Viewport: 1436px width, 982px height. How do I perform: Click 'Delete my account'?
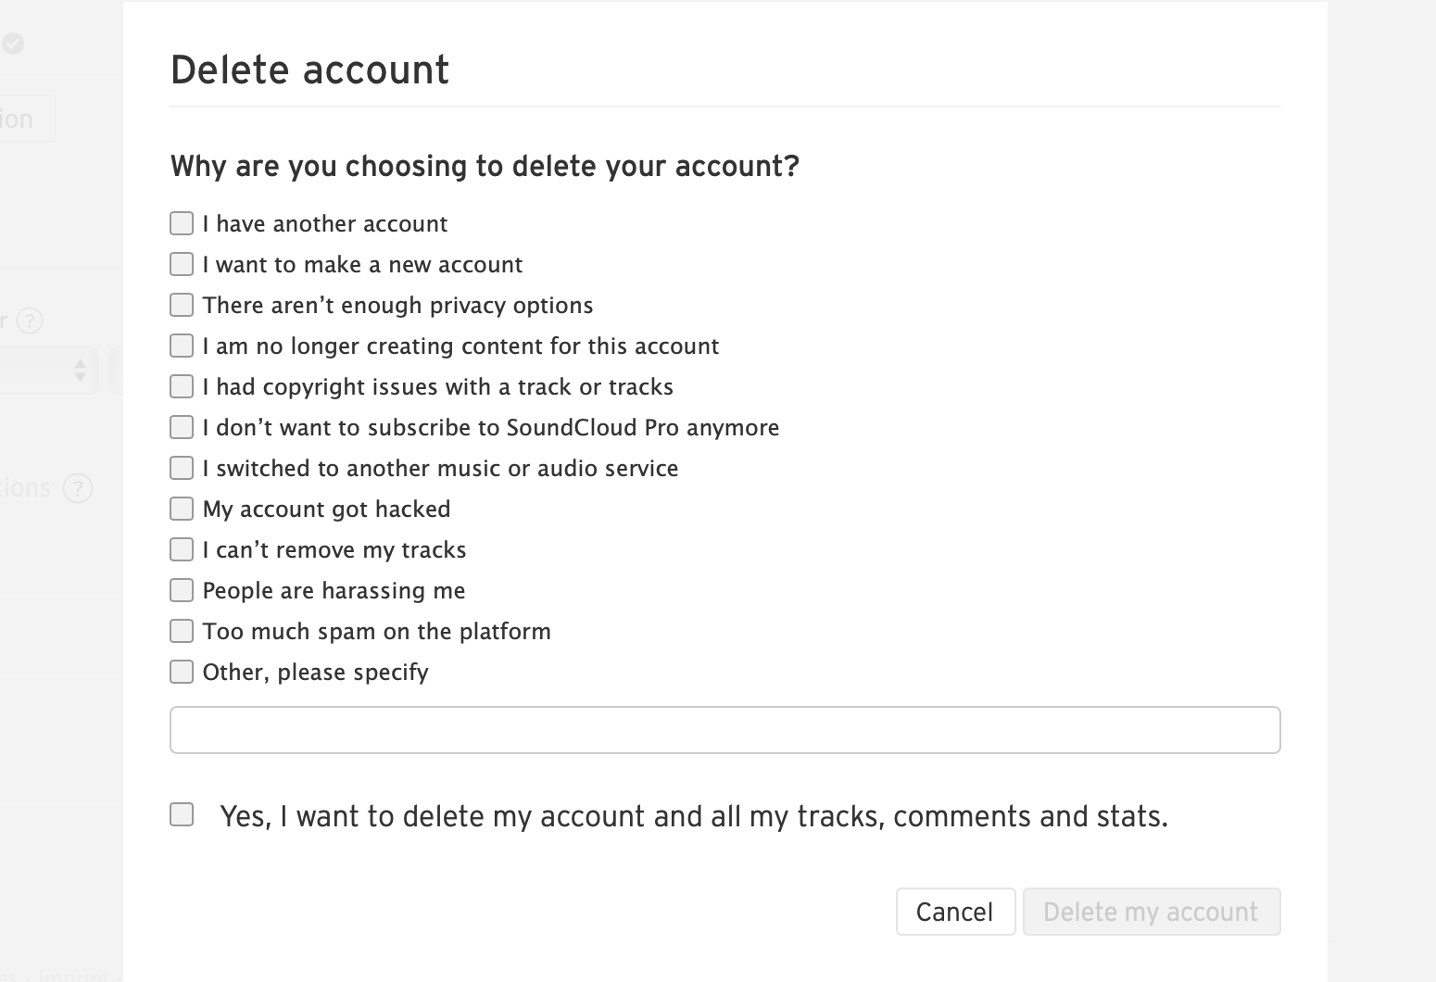click(x=1151, y=912)
